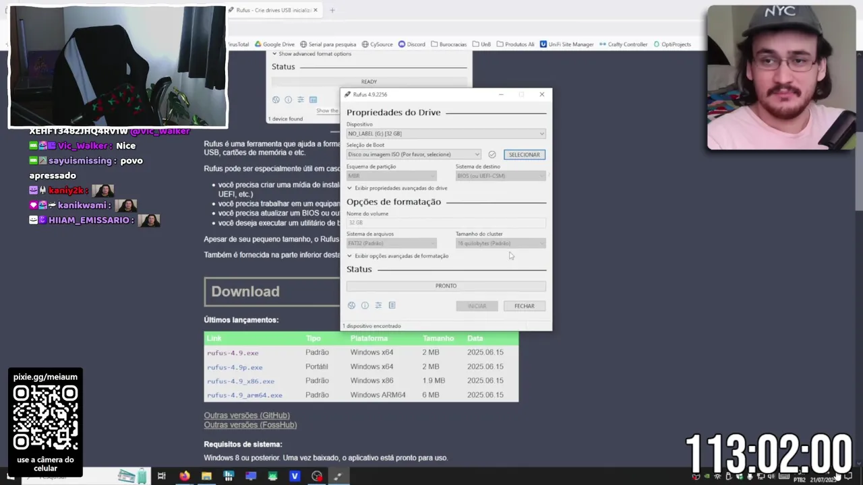Expand Exibir propriedades avançadas do drive

coord(397,189)
